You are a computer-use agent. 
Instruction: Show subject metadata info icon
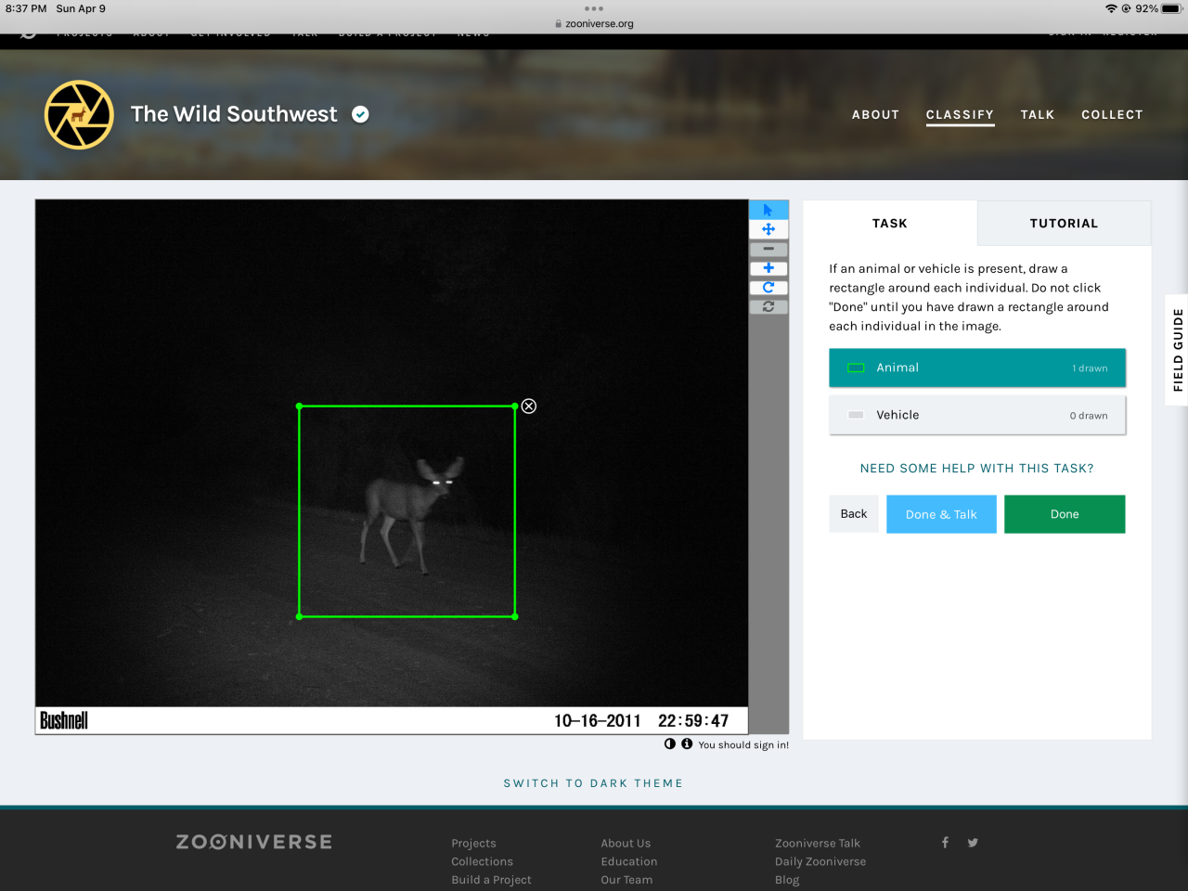click(687, 743)
